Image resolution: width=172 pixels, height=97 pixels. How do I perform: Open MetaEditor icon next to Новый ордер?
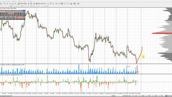(x=28, y=4)
